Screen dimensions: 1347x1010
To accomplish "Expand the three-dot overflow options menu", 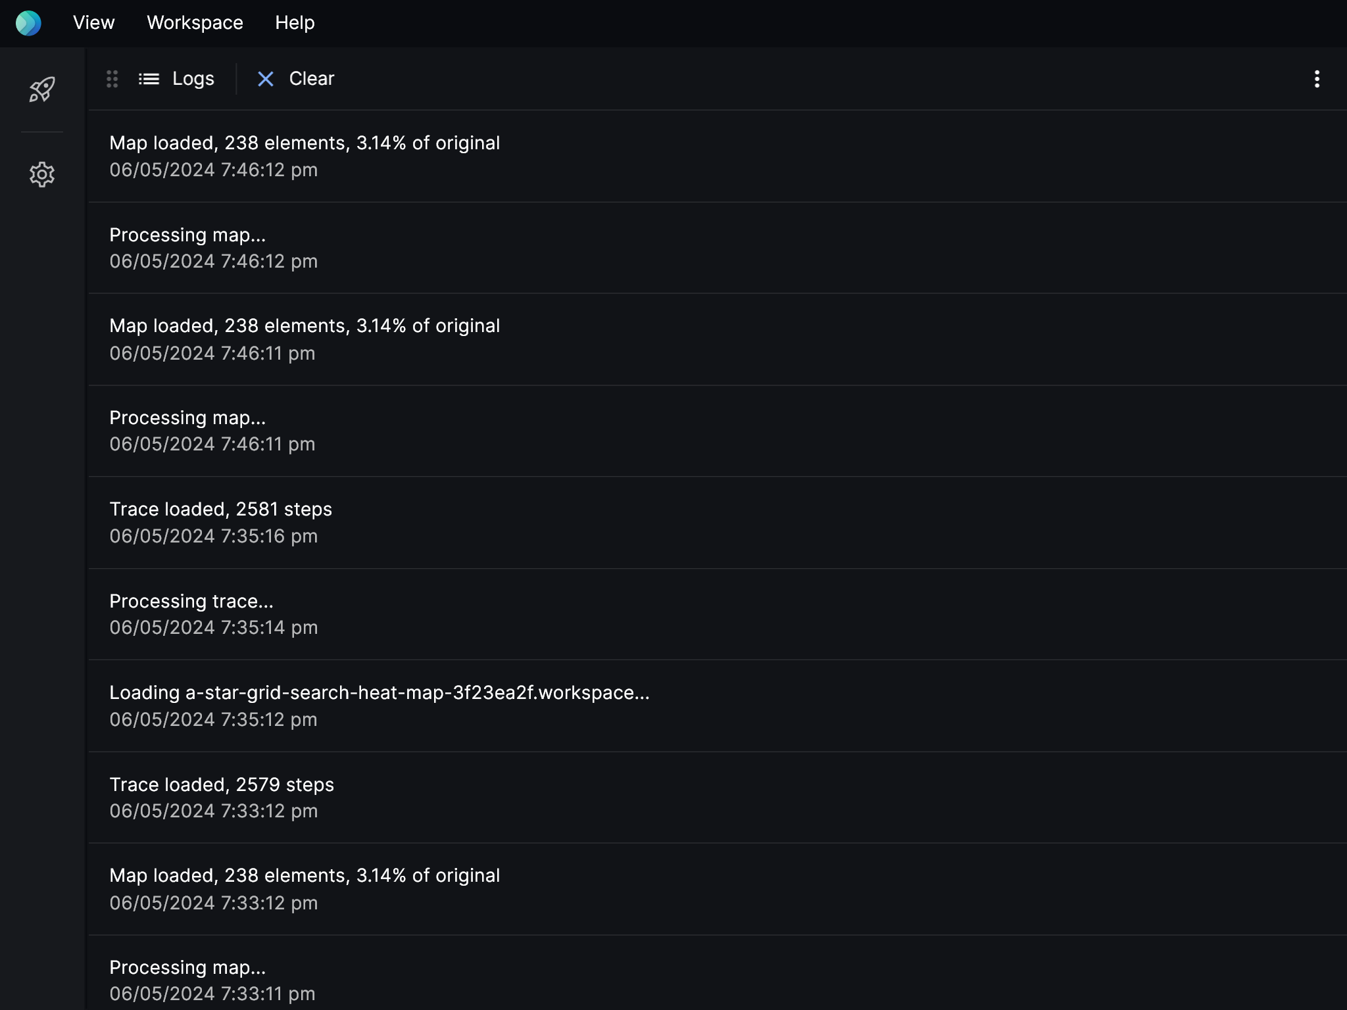I will [x=1317, y=78].
